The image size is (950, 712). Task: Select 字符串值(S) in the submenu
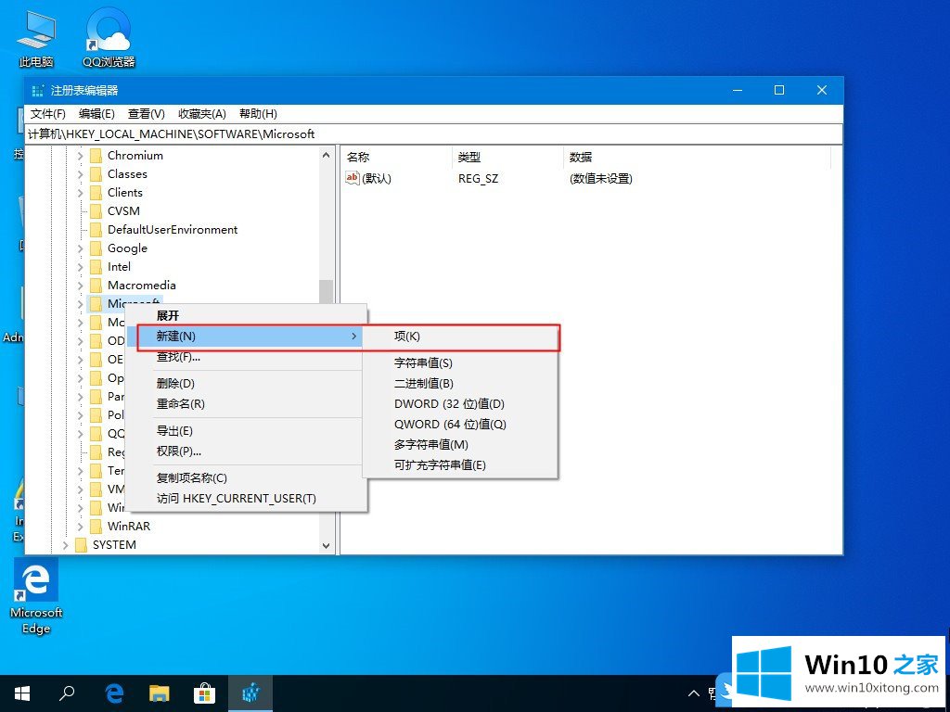[x=460, y=362]
